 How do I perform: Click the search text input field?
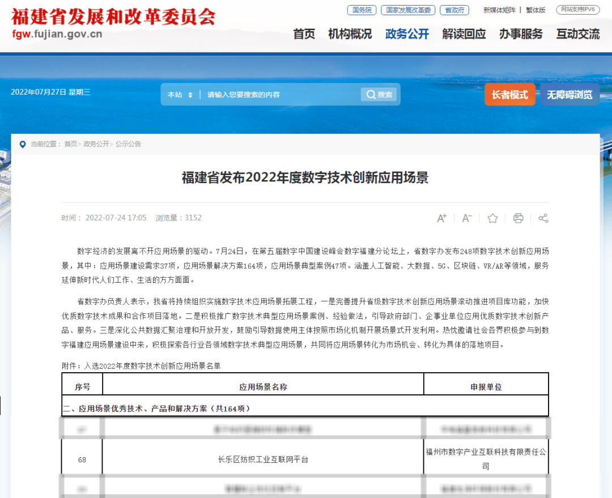point(280,95)
